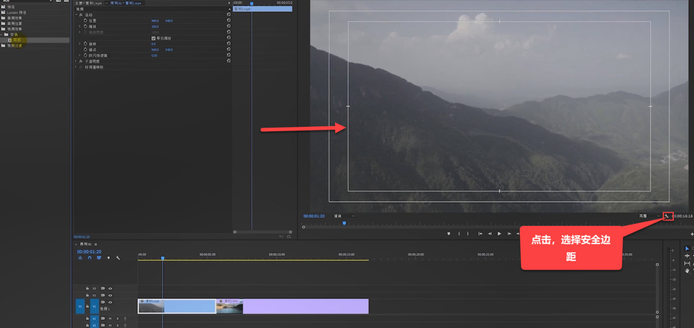The image size is (694, 328).
Task: Toggle nest sequence insert mode icon
Action: coord(80,258)
